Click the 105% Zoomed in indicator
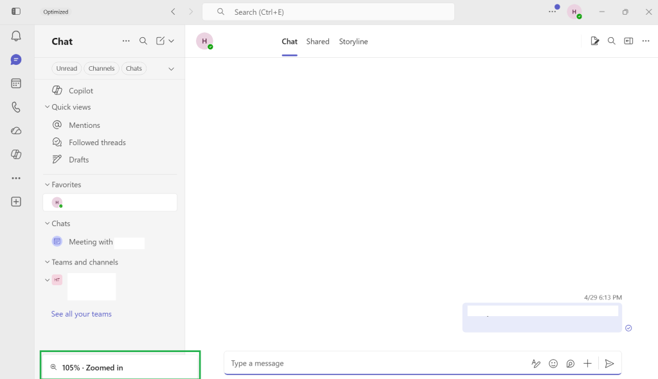 point(120,367)
